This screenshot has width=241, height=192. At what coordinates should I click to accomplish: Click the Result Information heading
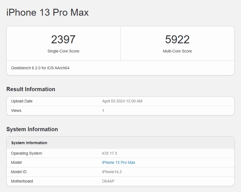pos(31,89)
